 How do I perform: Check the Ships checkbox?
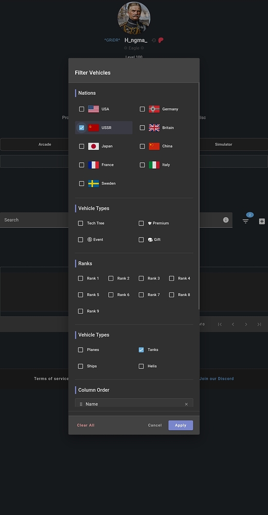(80, 366)
